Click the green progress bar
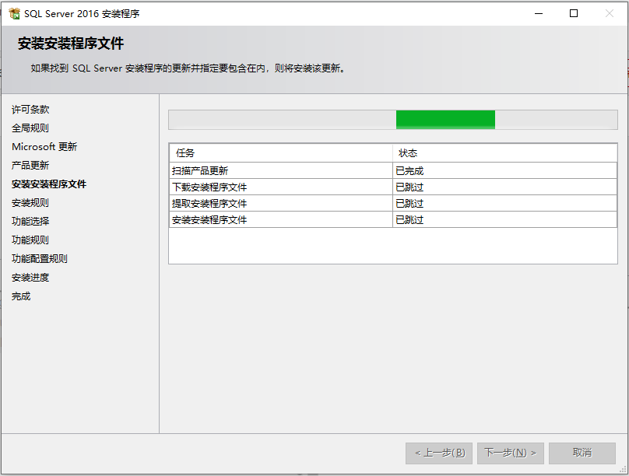This screenshot has height=476, width=629. pyautogui.click(x=445, y=119)
